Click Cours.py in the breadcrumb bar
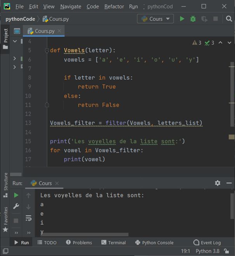Screen dimensions: 235x256 click(x=56, y=19)
